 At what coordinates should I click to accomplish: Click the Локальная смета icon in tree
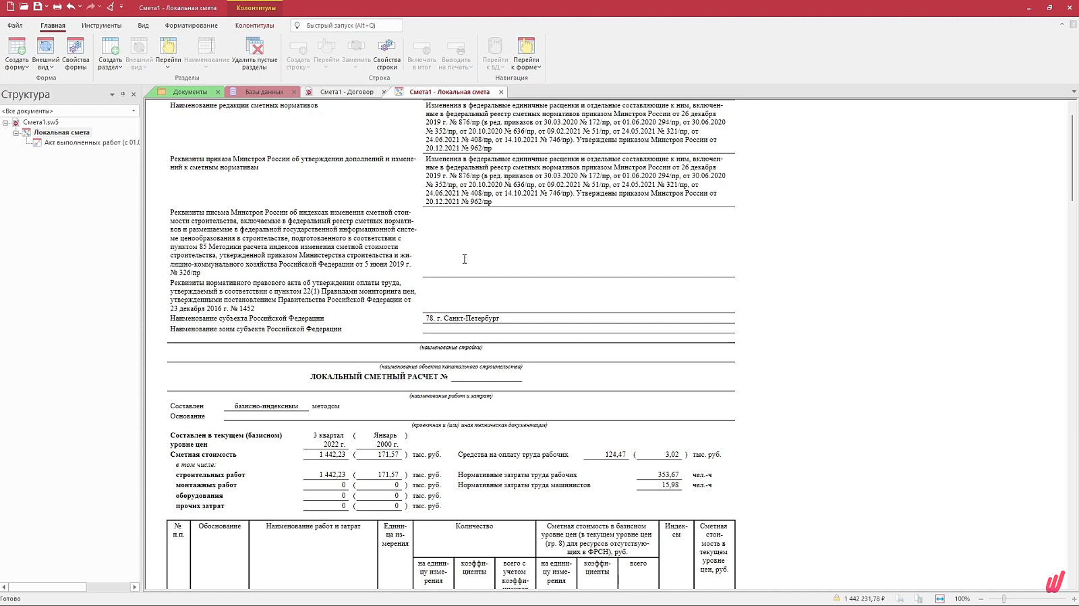[x=27, y=132]
